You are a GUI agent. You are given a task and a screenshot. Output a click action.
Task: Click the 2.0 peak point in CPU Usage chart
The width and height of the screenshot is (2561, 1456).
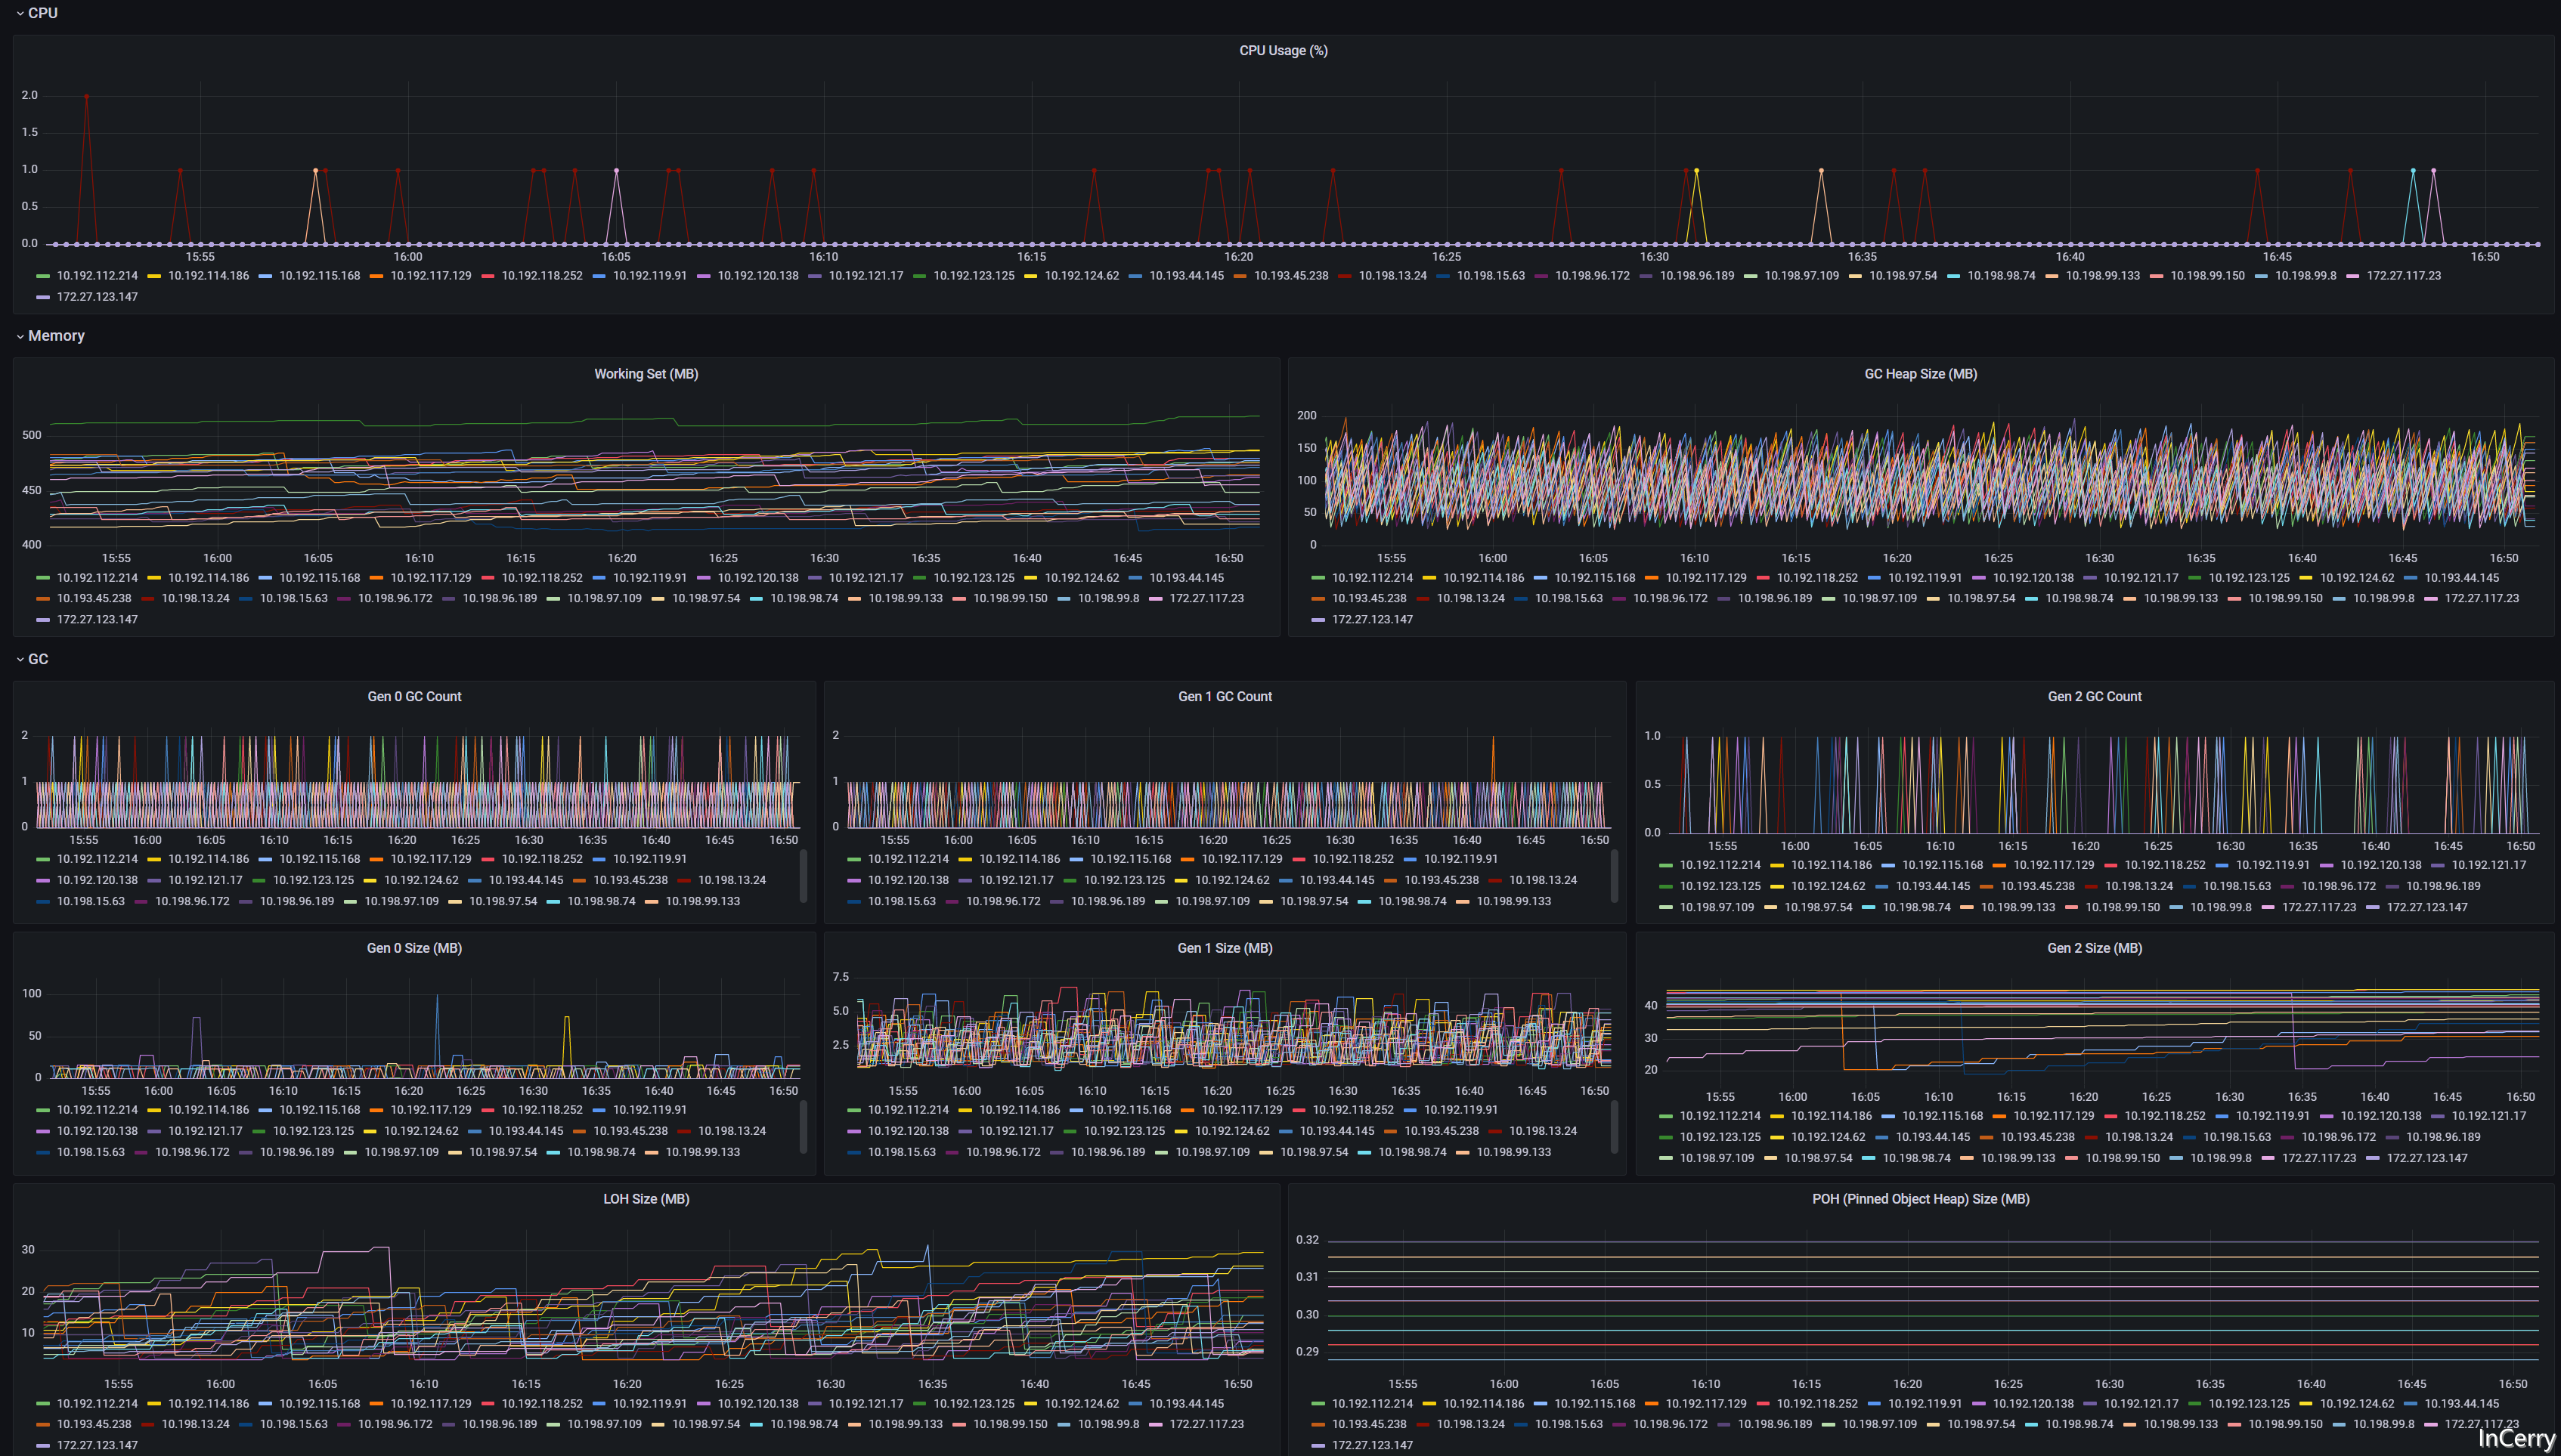[87, 97]
